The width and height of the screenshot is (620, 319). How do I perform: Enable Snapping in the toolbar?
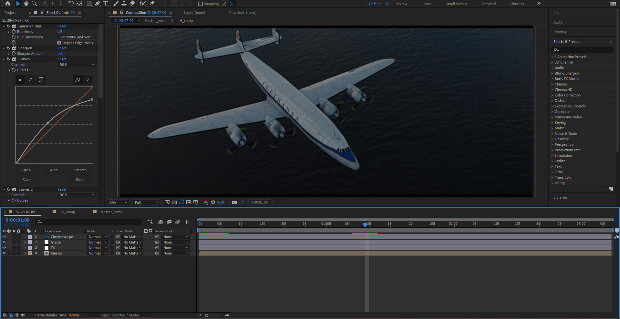tap(200, 4)
